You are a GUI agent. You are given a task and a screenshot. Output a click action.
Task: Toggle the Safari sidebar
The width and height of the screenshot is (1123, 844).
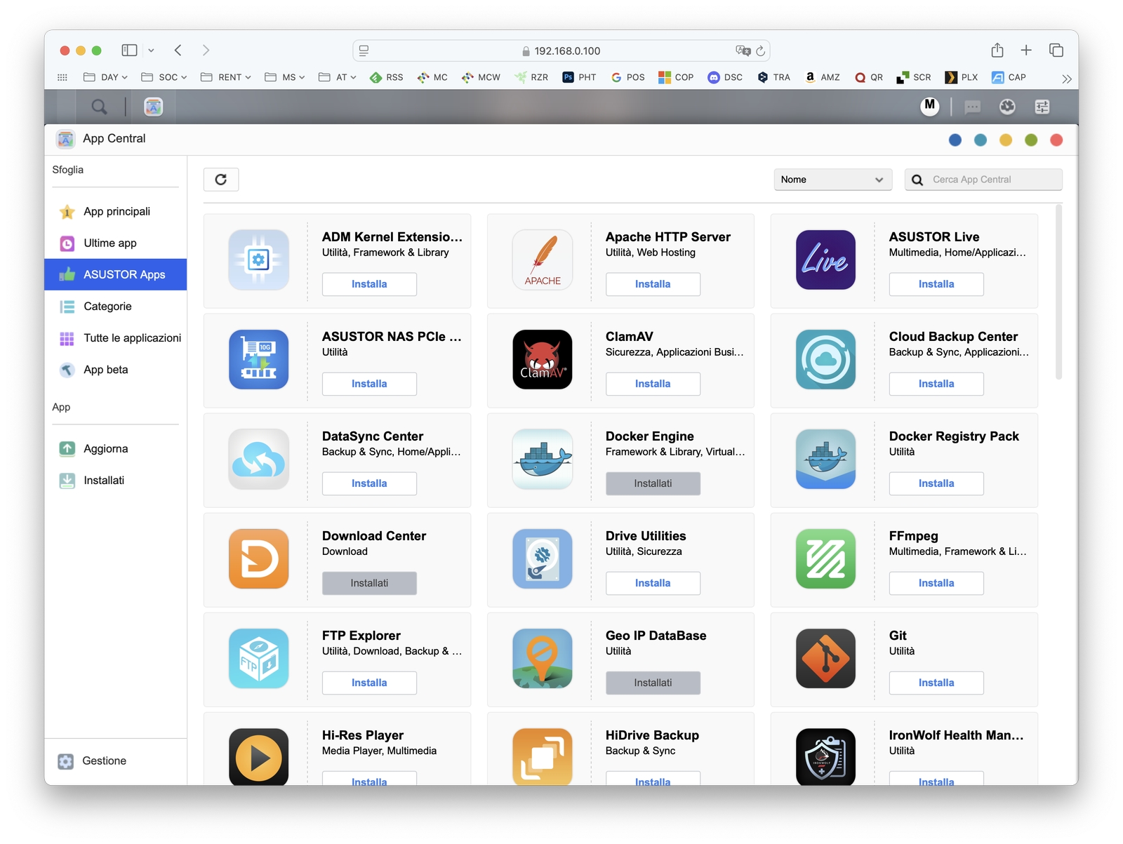tap(129, 50)
